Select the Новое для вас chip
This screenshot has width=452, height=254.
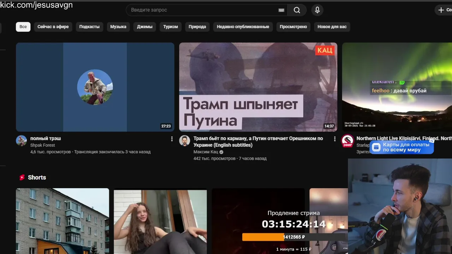click(x=332, y=27)
